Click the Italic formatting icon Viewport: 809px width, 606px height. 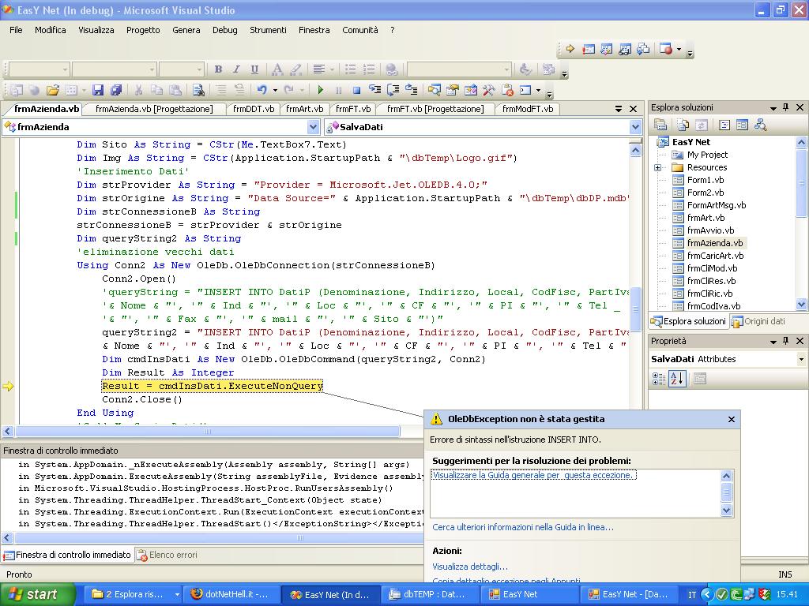tap(236, 69)
